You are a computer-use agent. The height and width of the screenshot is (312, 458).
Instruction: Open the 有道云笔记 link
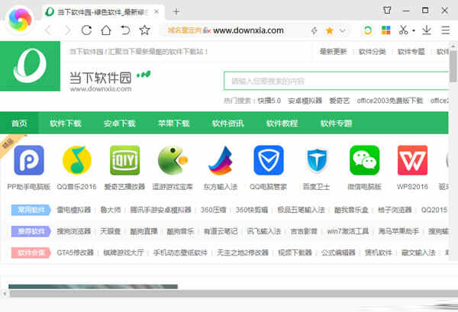click(x=221, y=231)
